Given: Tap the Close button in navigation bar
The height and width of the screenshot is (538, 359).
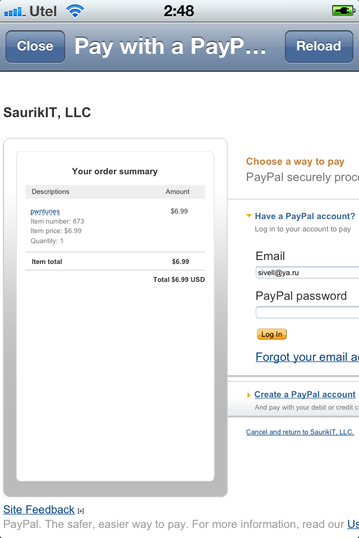Looking at the screenshot, I should pyautogui.click(x=35, y=46).
